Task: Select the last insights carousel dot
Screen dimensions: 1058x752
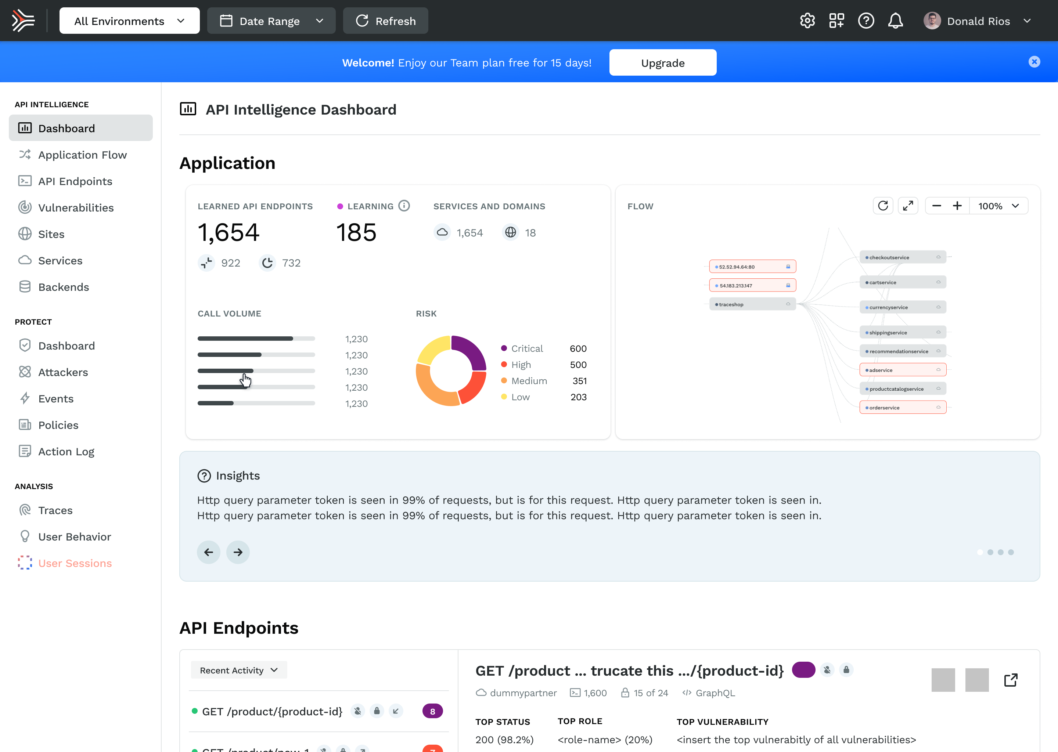Action: click(x=1011, y=552)
